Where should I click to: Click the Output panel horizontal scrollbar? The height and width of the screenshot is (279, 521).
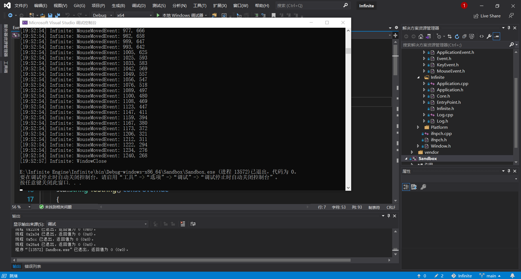pos(183,260)
